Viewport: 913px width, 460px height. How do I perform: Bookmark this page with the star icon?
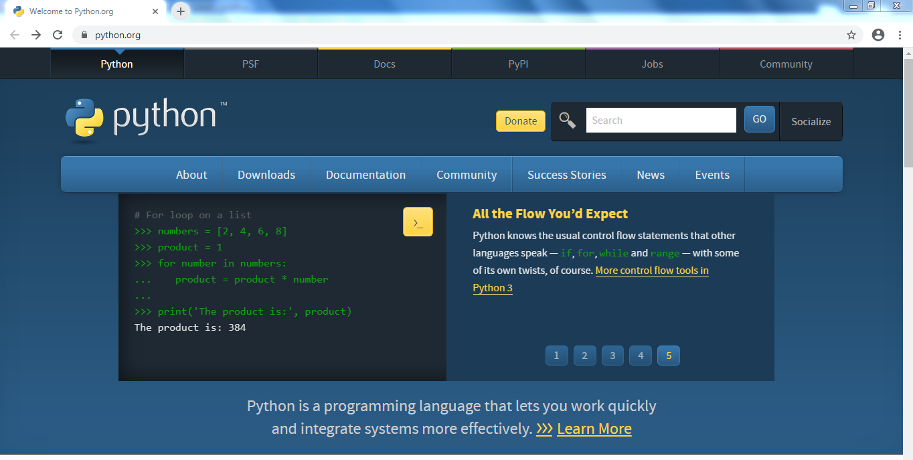(x=851, y=35)
